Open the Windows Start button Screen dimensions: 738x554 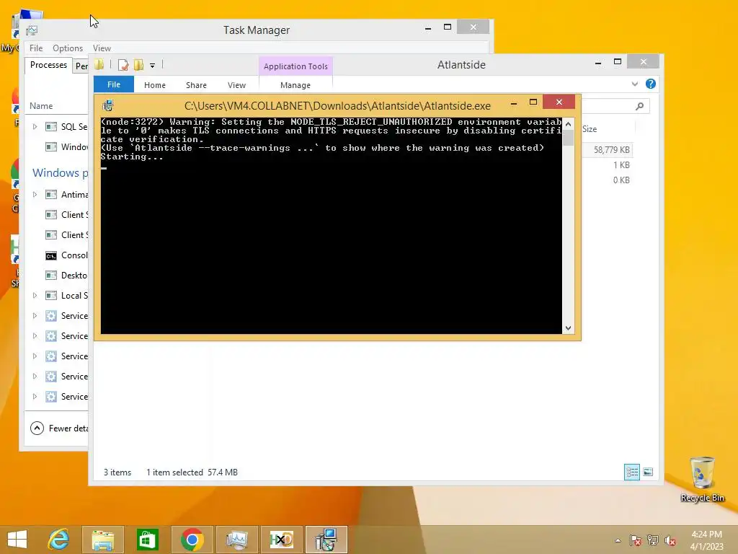pyautogui.click(x=17, y=540)
